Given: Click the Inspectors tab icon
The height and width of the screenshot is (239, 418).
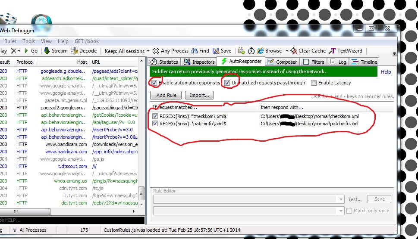Looking at the screenshot, I should tap(187, 62).
